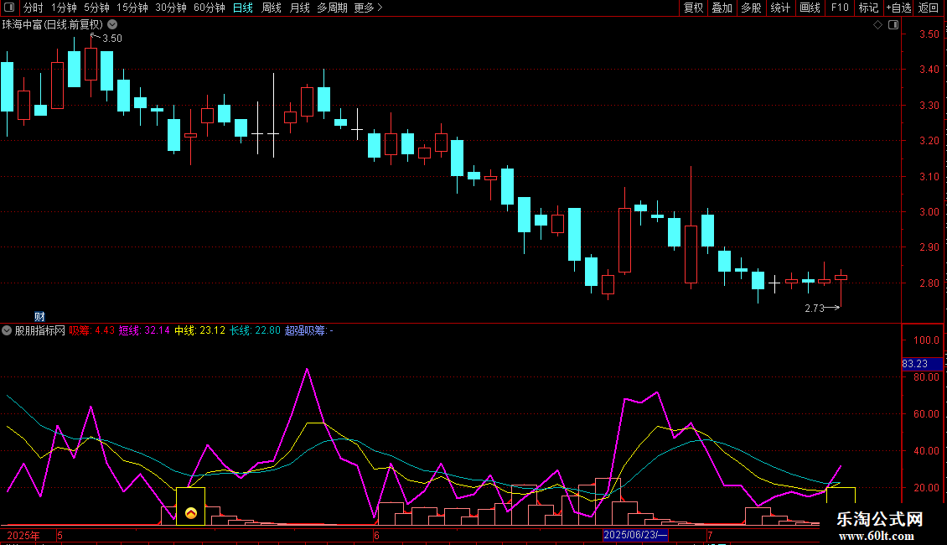Open the 画线 drawing tools
Image resolution: width=947 pixels, height=545 pixels.
(x=810, y=8)
